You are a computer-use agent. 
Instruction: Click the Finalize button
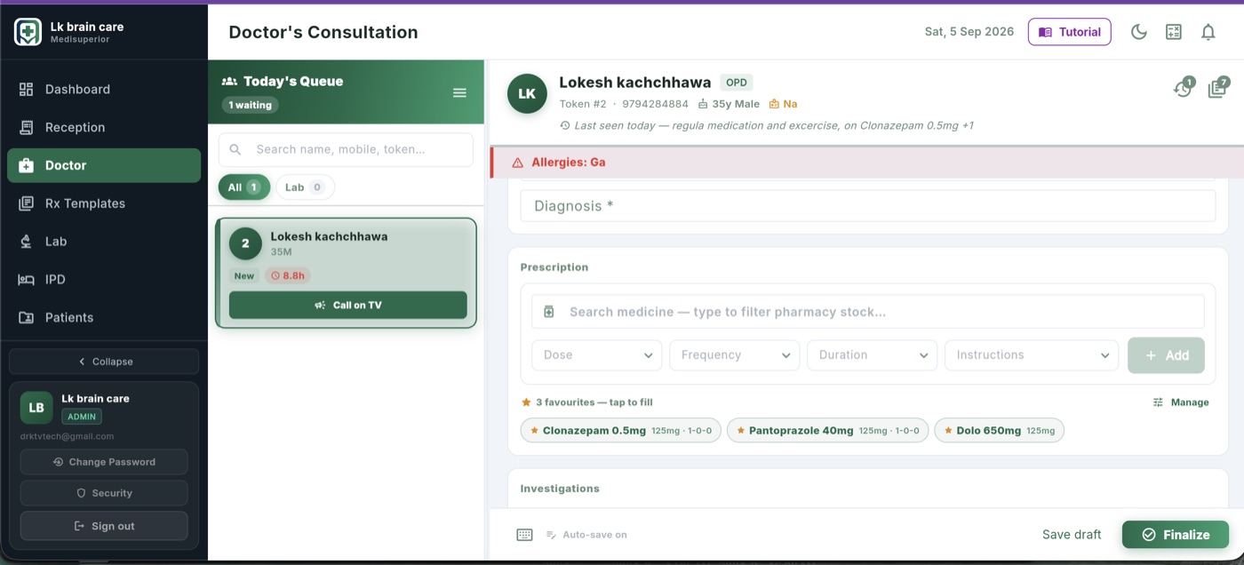[x=1176, y=535]
